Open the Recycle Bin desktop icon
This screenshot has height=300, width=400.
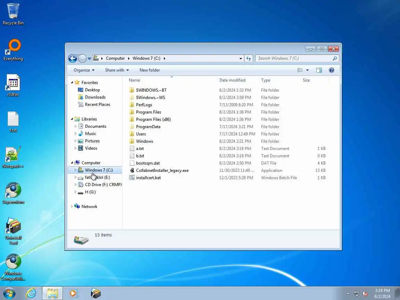pos(13,14)
